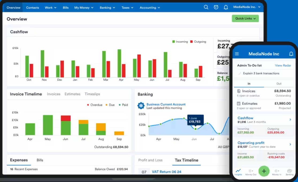Open the Cashflow heading link on mobile

[x=245, y=118]
